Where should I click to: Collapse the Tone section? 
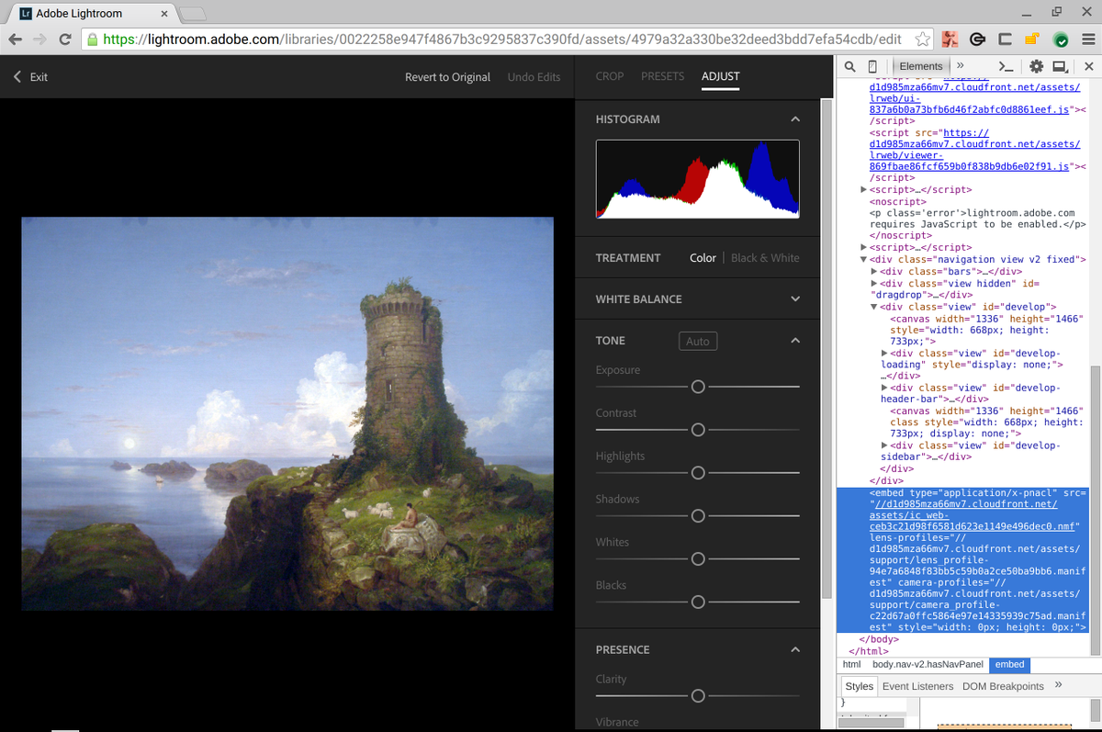[795, 341]
